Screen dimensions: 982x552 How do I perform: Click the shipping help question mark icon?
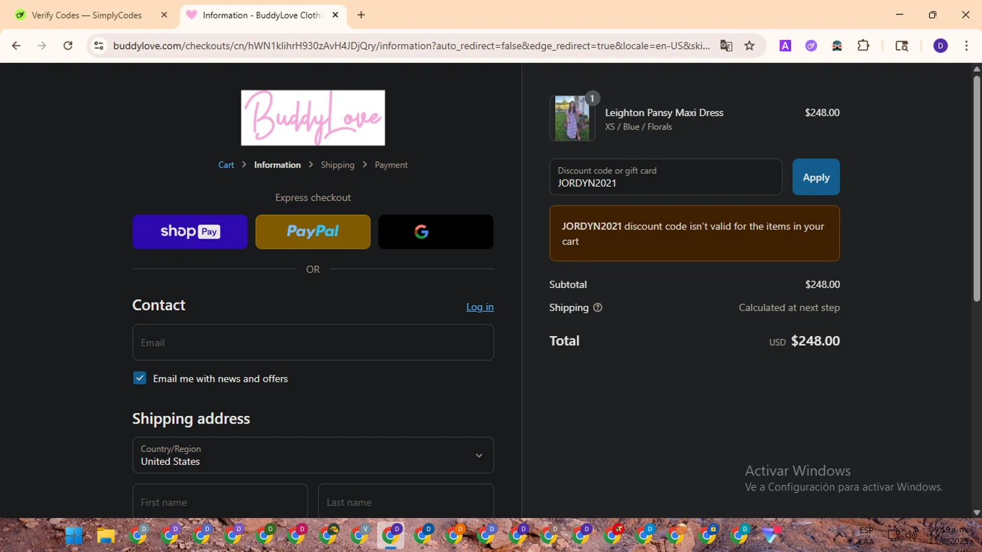598,308
